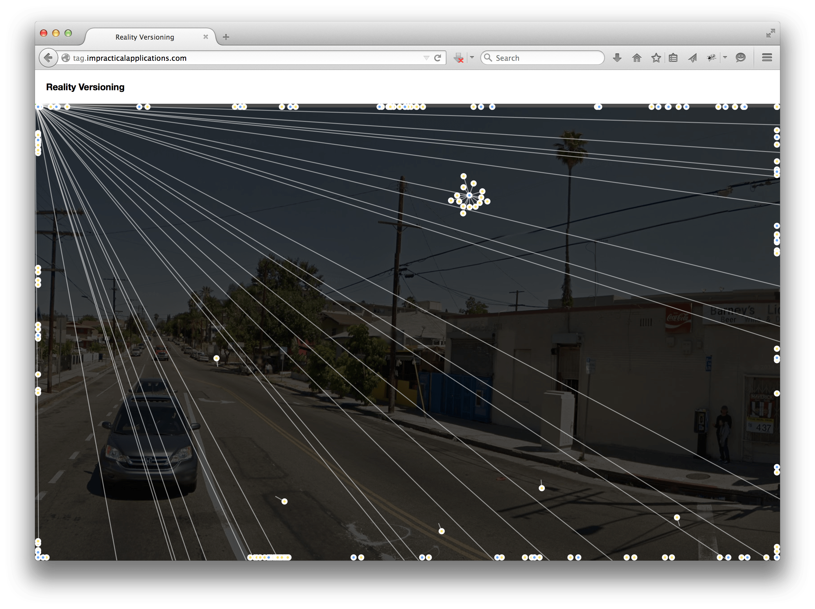Click the browser home button icon

click(x=638, y=58)
